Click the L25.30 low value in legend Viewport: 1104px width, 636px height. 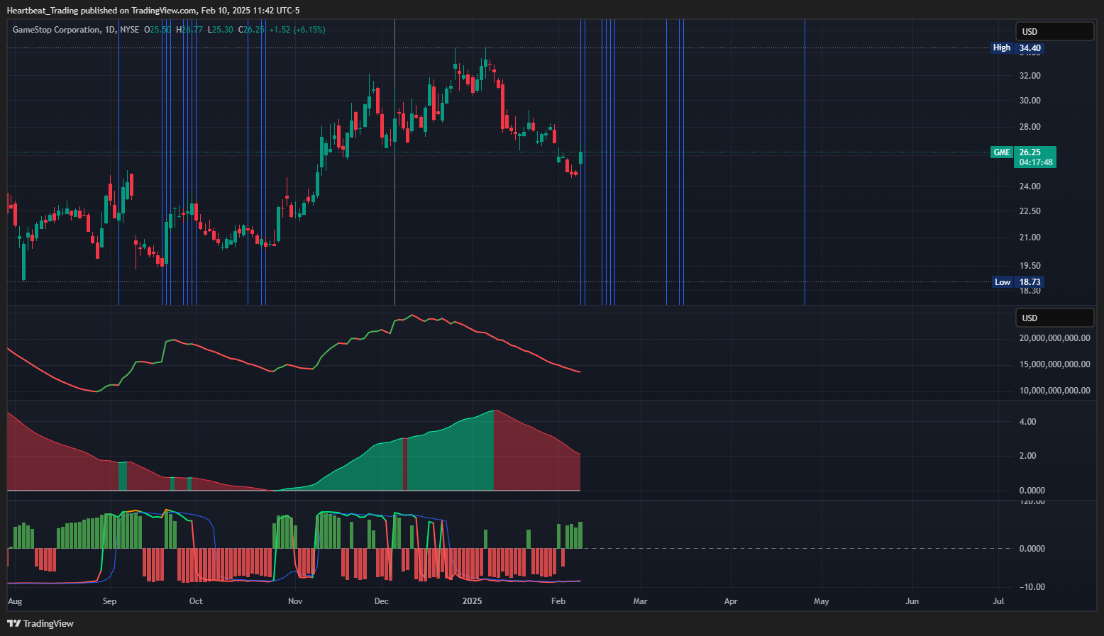(x=221, y=30)
